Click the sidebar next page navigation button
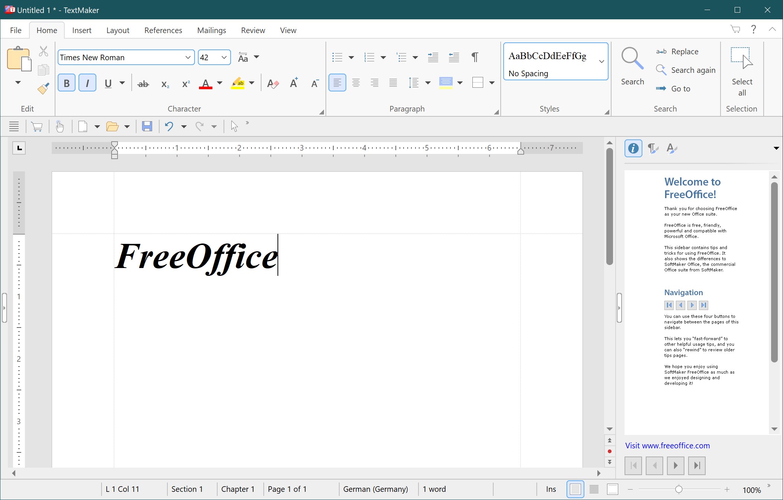This screenshot has width=783, height=500. [676, 465]
